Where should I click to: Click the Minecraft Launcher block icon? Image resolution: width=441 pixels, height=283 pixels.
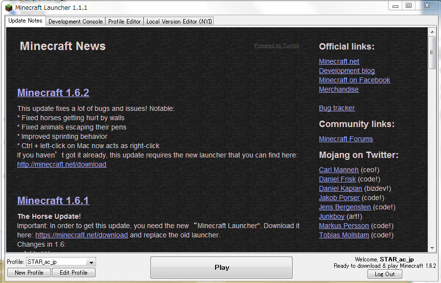pos(9,7)
